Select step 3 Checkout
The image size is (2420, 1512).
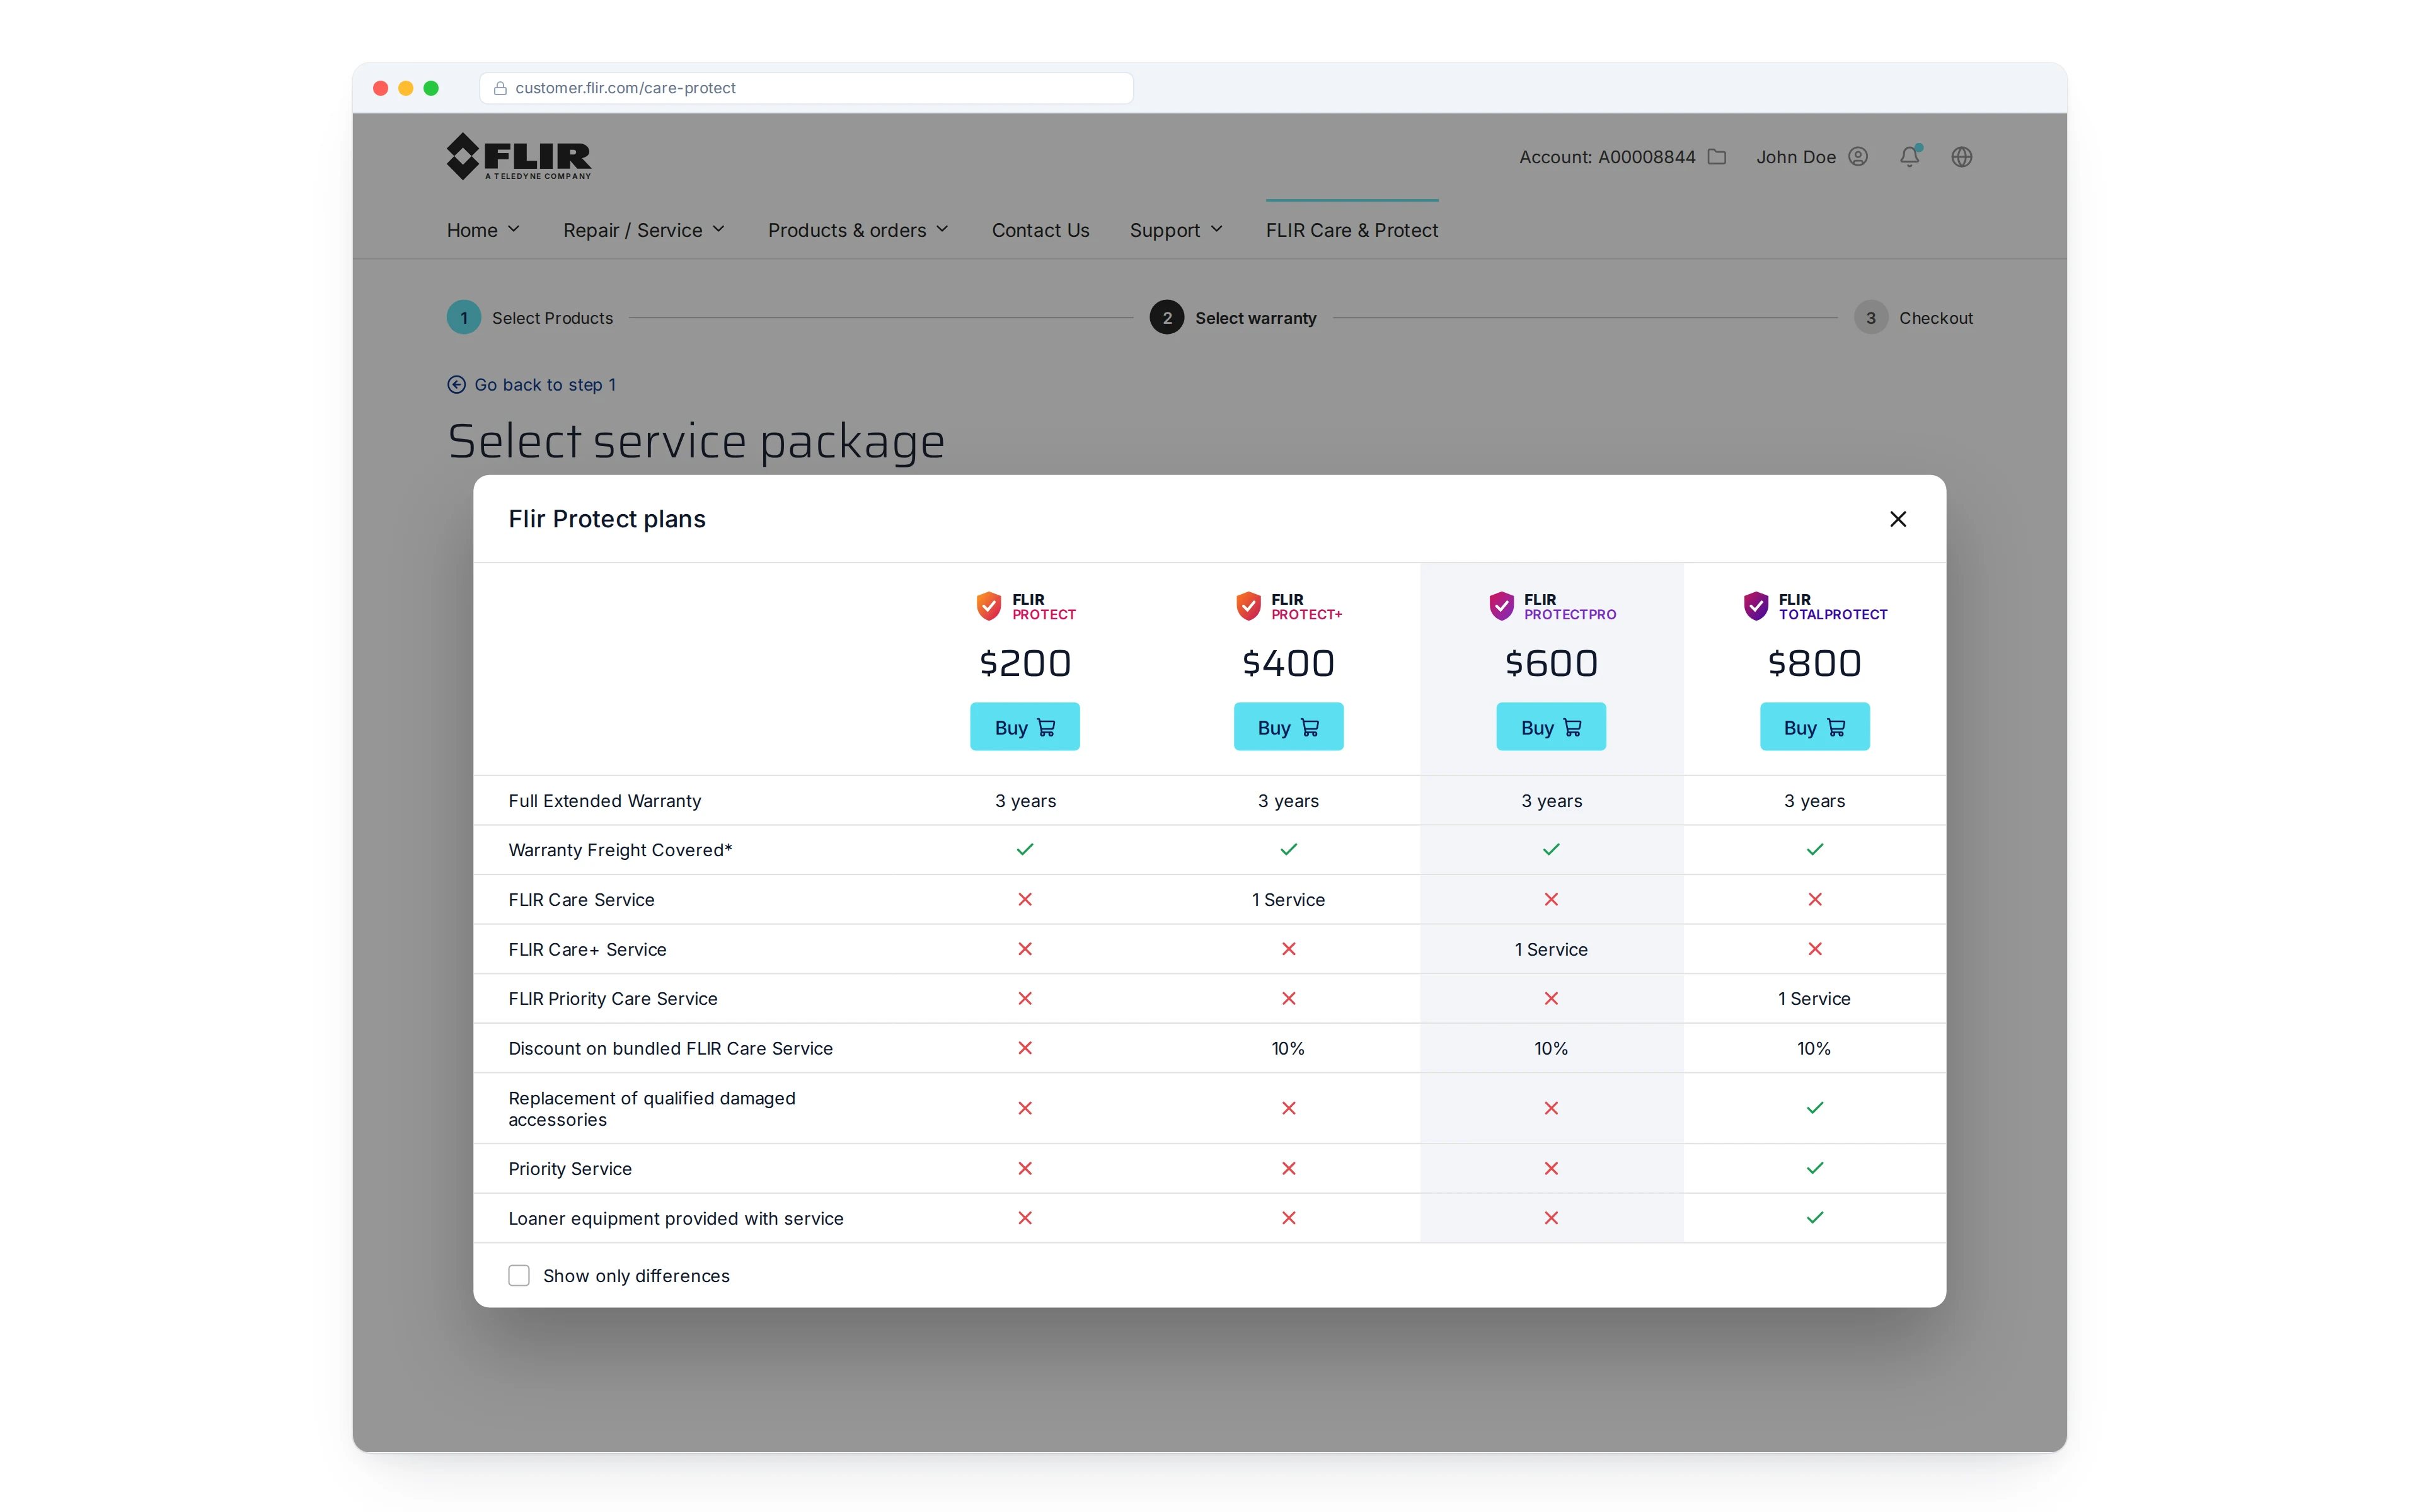point(1913,318)
